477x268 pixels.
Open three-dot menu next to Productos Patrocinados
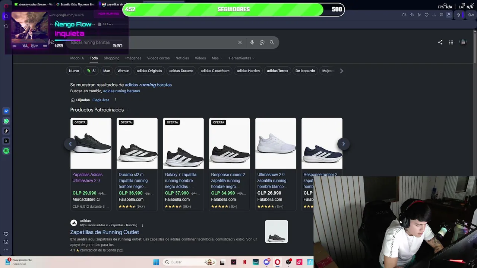128,110
